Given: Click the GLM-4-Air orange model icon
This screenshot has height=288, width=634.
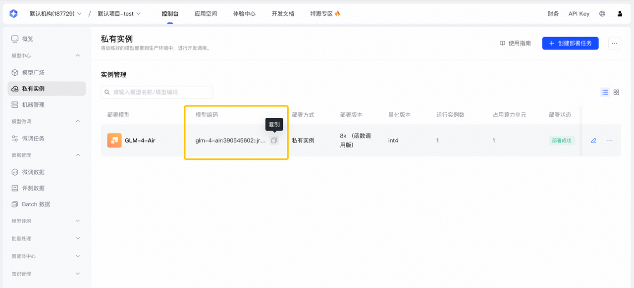Looking at the screenshot, I should point(114,141).
